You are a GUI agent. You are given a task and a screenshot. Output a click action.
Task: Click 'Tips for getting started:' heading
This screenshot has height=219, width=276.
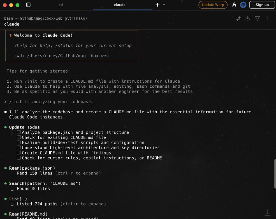(38, 71)
